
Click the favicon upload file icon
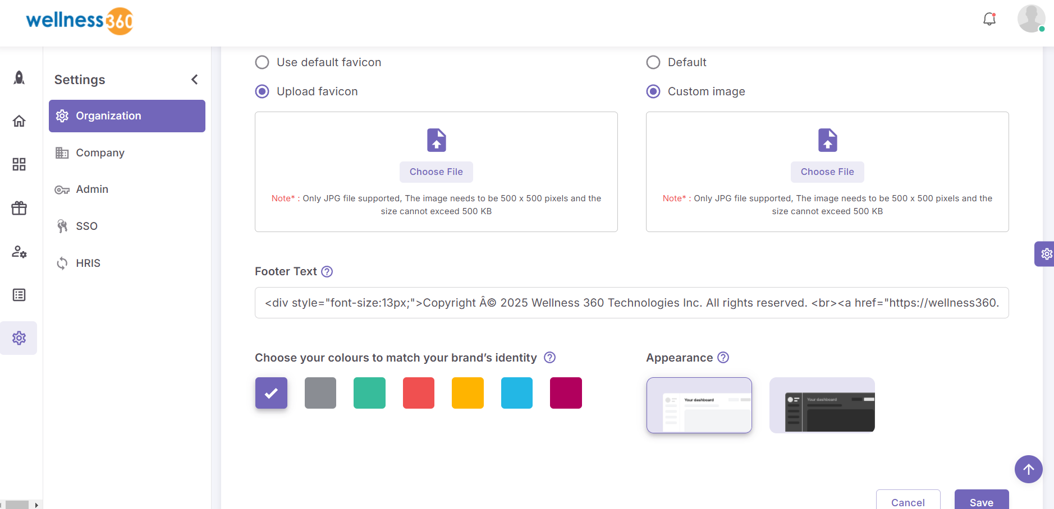[x=437, y=140]
